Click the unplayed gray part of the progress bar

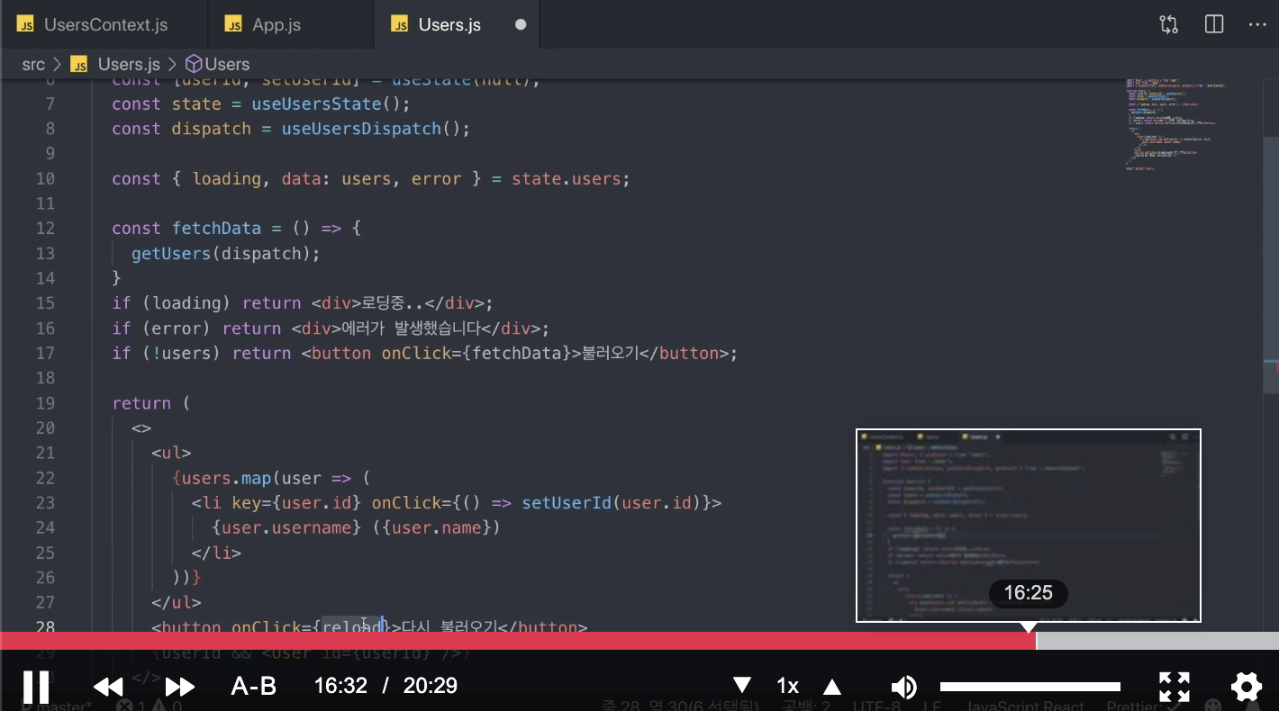[1157, 641]
